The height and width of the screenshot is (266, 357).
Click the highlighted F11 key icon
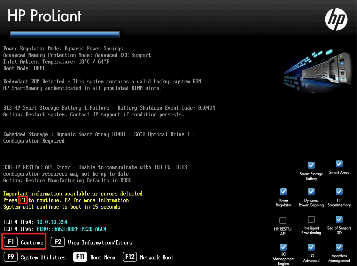click(x=80, y=257)
